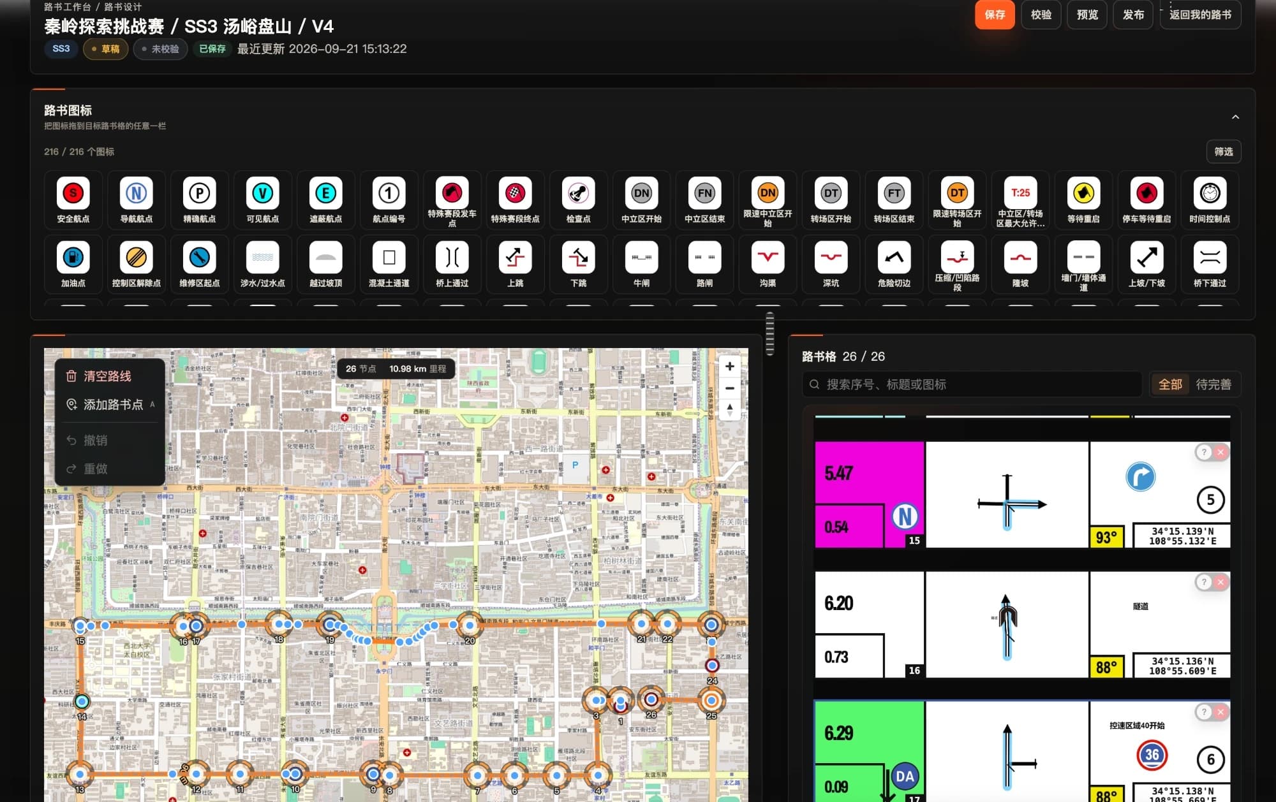
Task: Select the 检查点 icon
Action: click(x=578, y=200)
